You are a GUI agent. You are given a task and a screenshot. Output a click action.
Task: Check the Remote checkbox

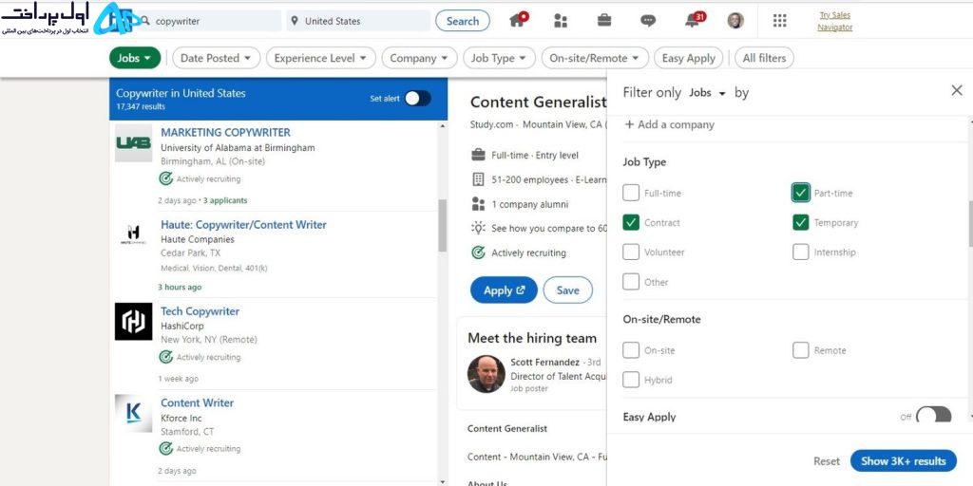coord(800,350)
